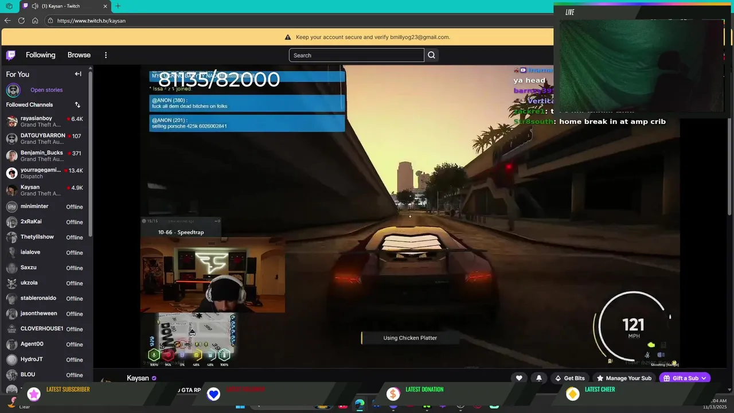
Task: Open the three-dot More menu
Action: 106,55
